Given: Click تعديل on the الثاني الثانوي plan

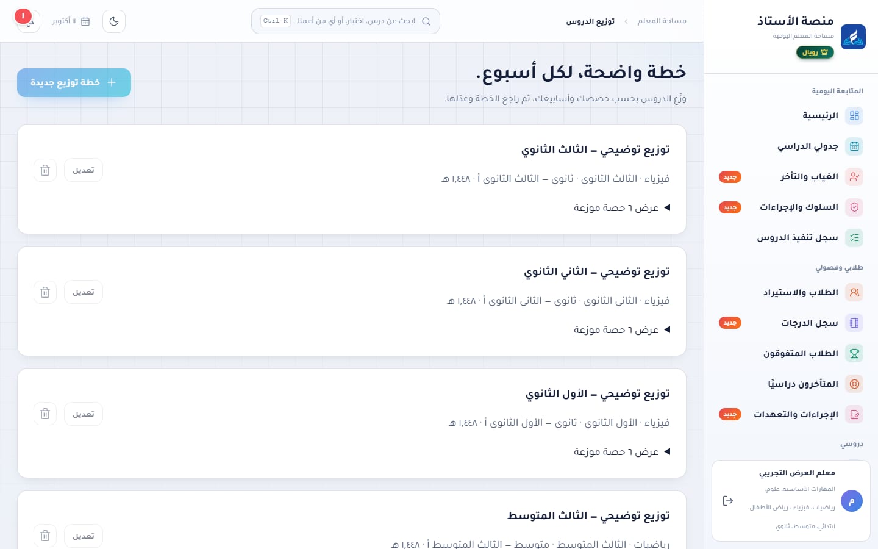Looking at the screenshot, I should click(84, 292).
